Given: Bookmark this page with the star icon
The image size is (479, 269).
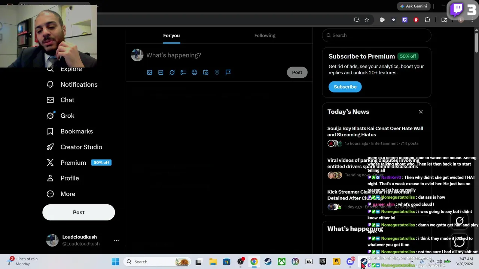Looking at the screenshot, I should click(x=367, y=20).
